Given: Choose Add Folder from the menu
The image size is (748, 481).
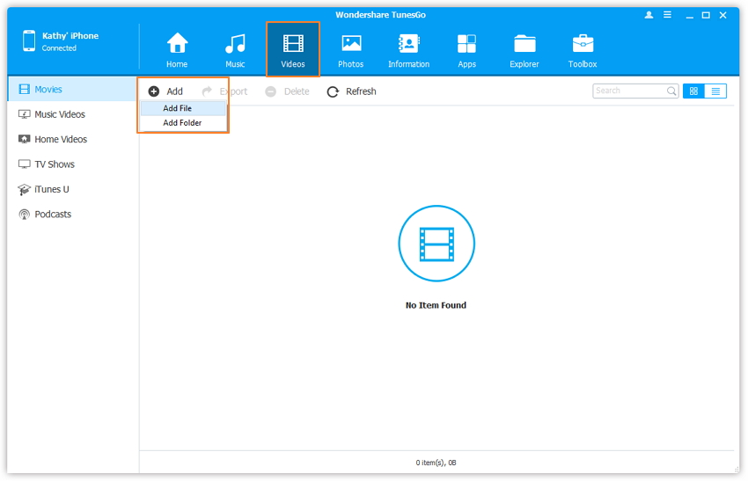Looking at the screenshot, I should click(182, 123).
